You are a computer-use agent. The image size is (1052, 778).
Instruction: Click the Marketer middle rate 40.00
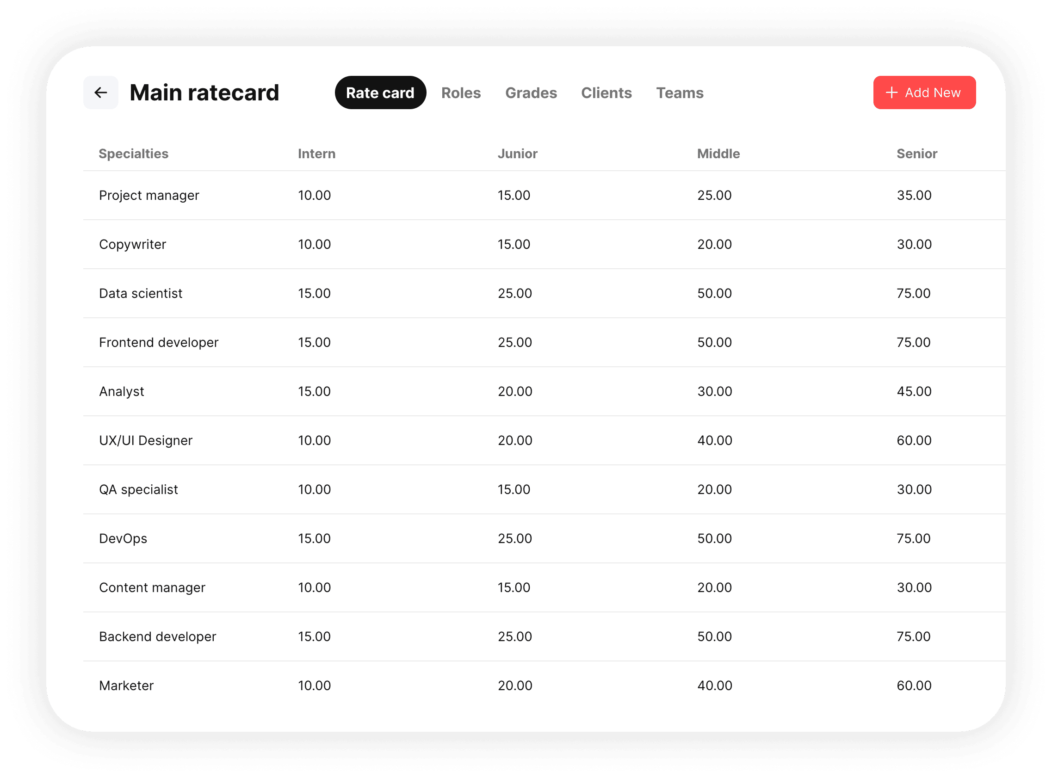(714, 685)
